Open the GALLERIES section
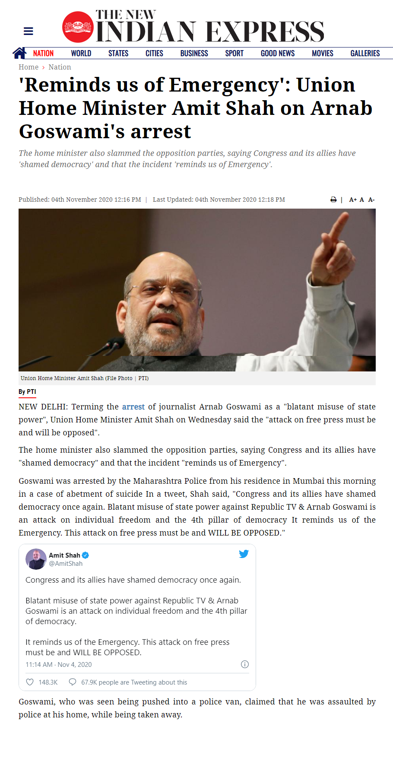 point(365,53)
